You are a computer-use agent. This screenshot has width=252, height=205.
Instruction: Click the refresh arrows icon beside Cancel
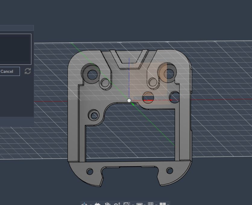pos(28,71)
